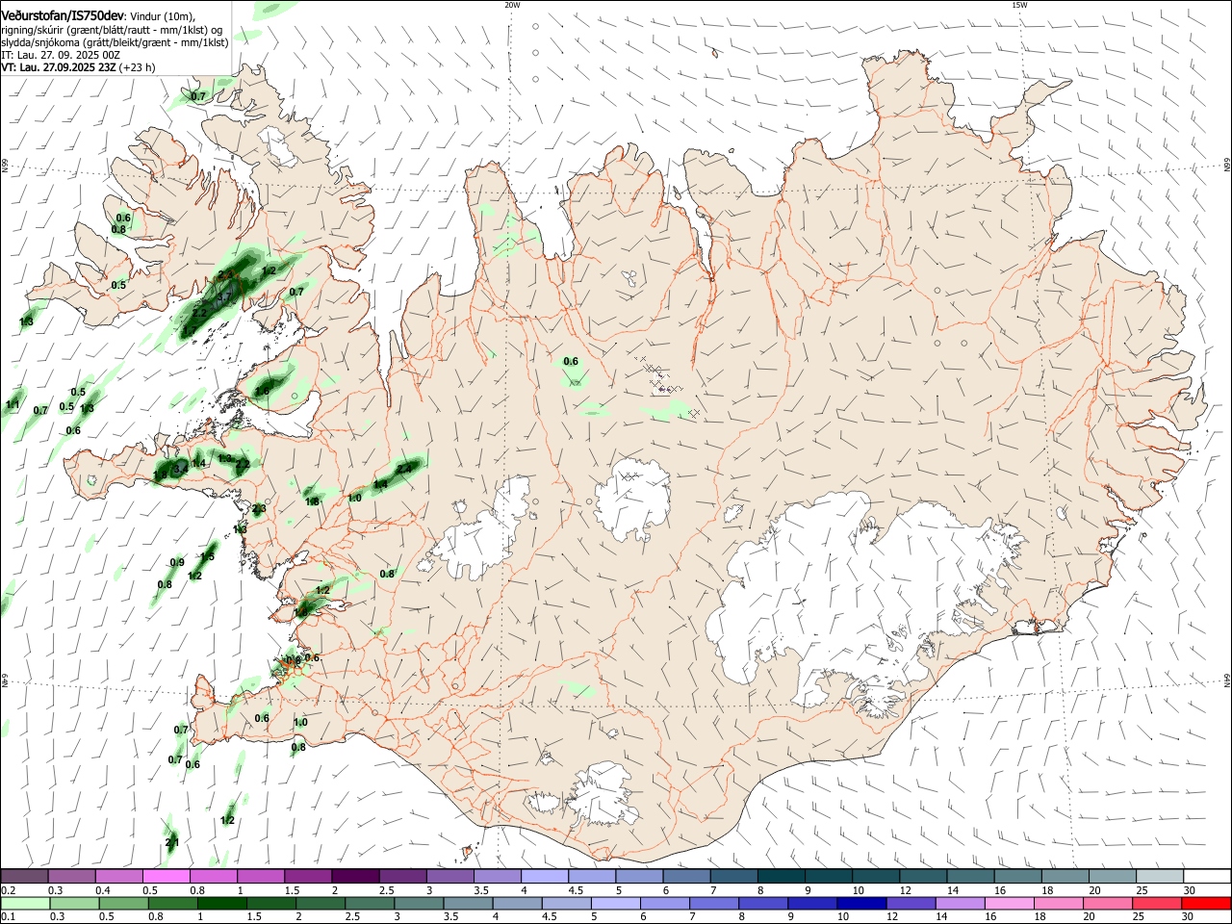Pick the lavender 14–16 swatch in lower legend
Screen dimensions: 1232x924
tap(960, 903)
